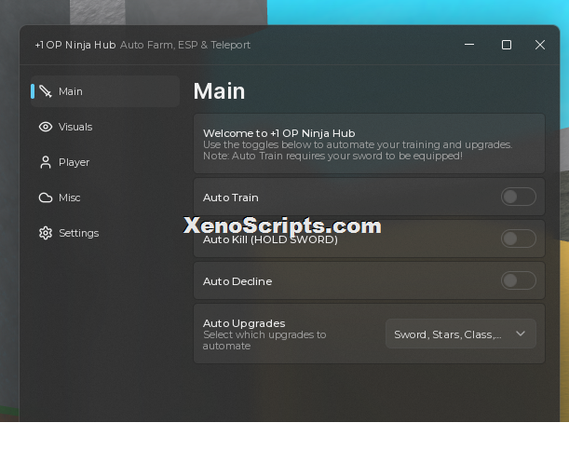569x450 pixels.
Task: Close the +1 OP Ninja Hub window
Action: click(x=540, y=45)
